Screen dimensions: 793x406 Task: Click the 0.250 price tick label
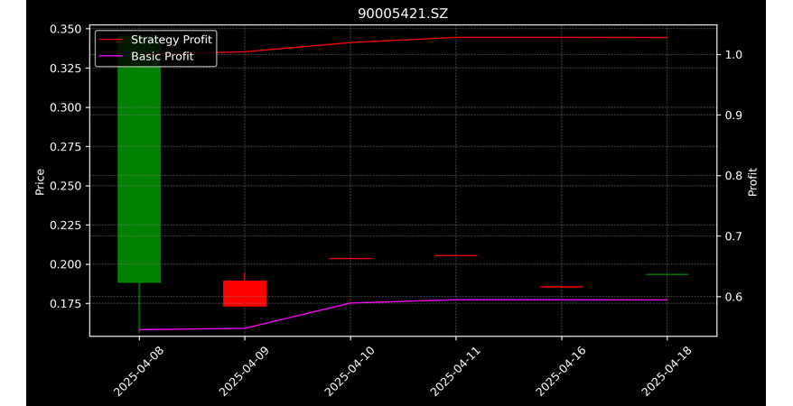tap(65, 186)
